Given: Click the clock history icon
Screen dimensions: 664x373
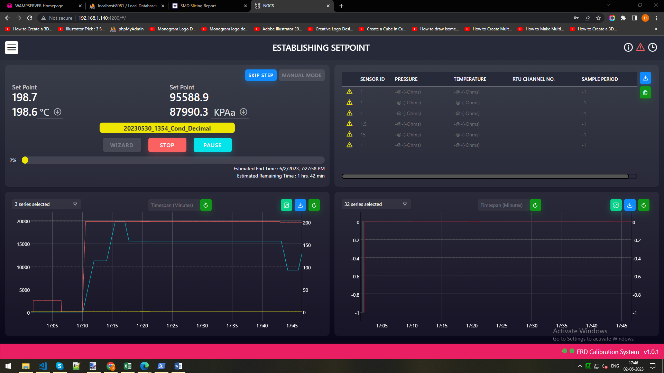Looking at the screenshot, I should pos(652,48).
